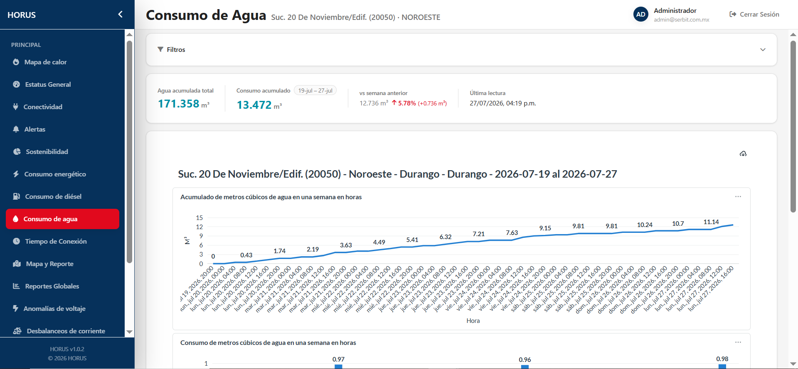
Task: Go to Estatus General section
Action: click(62, 84)
